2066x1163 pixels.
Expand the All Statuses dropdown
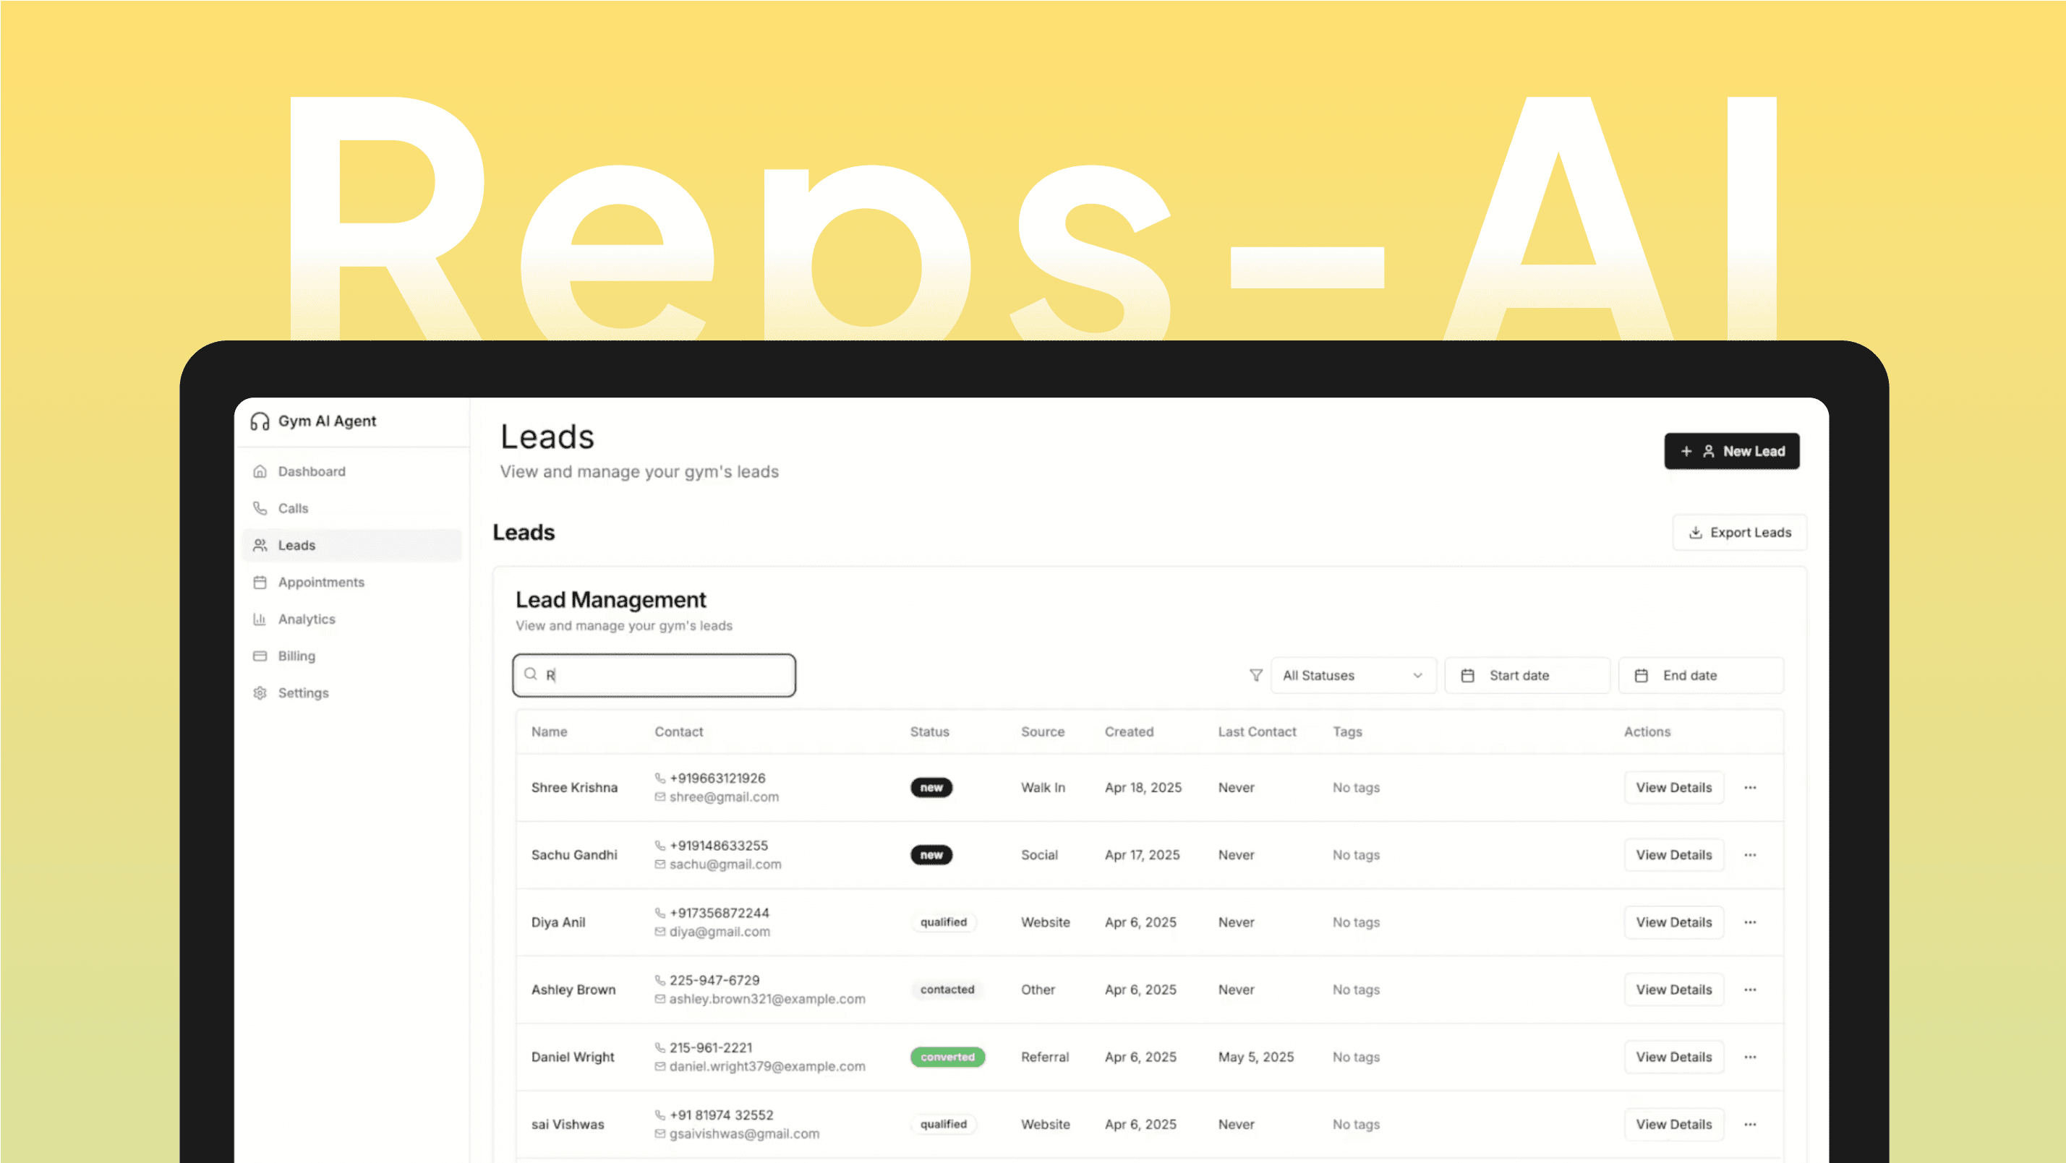[x=1352, y=676]
